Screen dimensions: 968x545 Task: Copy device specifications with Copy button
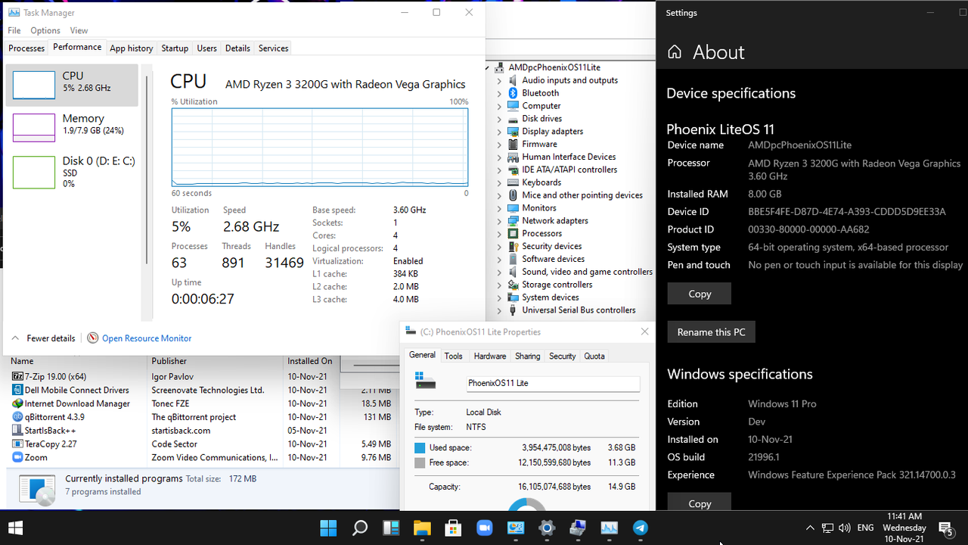click(x=700, y=294)
